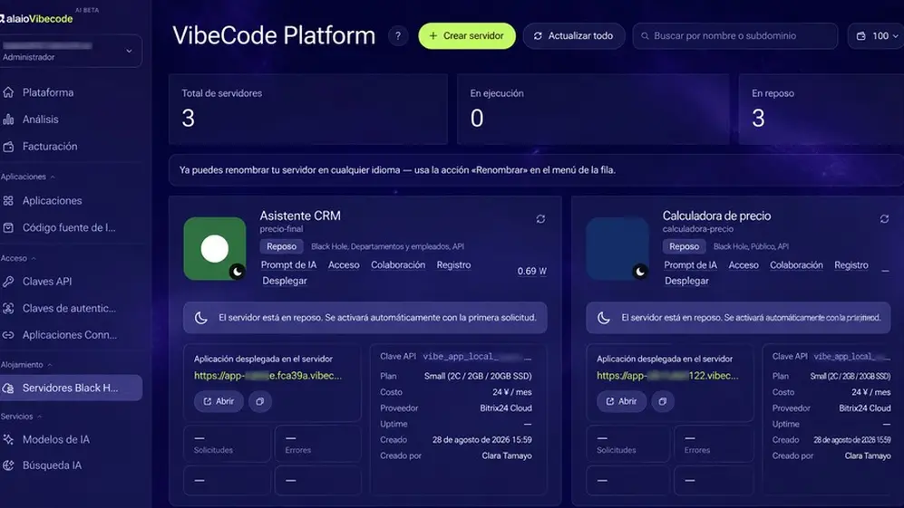Open the Asistente CRM app URL link

(267, 376)
